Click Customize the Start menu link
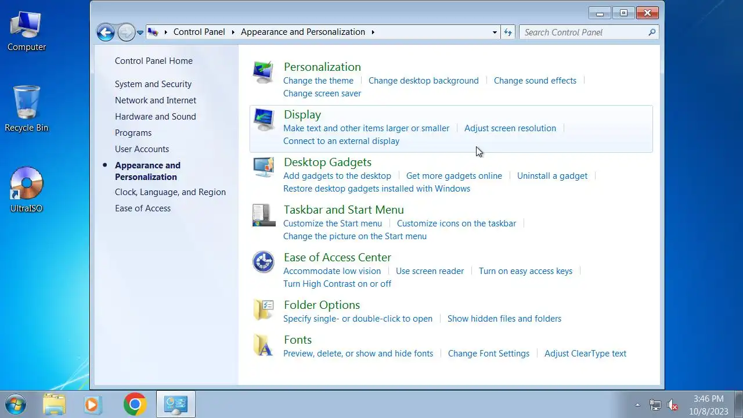This screenshot has height=418, width=743. coord(333,224)
